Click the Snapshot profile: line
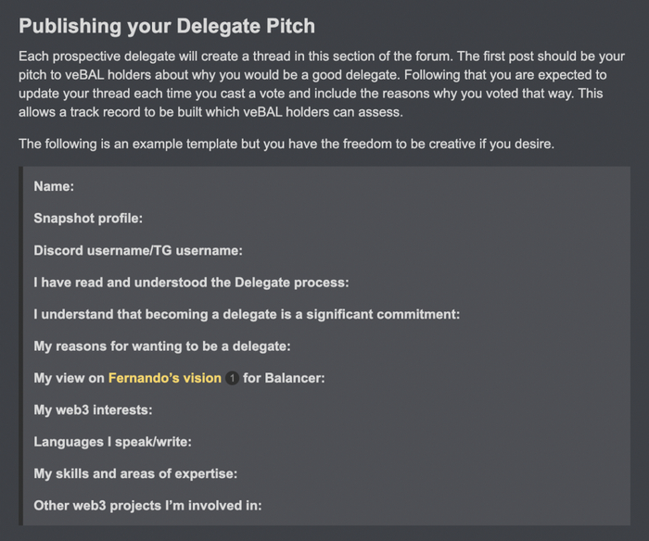649x541 pixels. [x=87, y=219]
